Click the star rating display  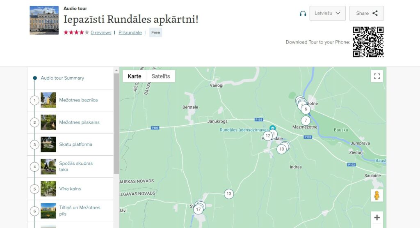tap(76, 33)
